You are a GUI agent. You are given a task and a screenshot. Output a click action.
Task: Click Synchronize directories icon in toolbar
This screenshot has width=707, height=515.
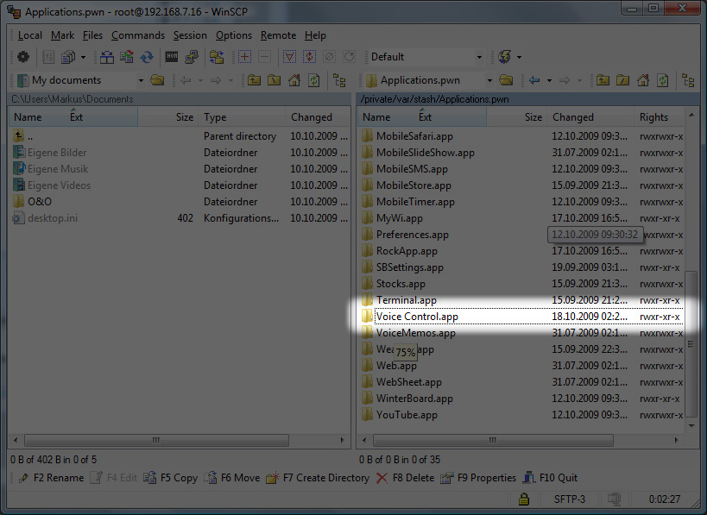(x=147, y=57)
